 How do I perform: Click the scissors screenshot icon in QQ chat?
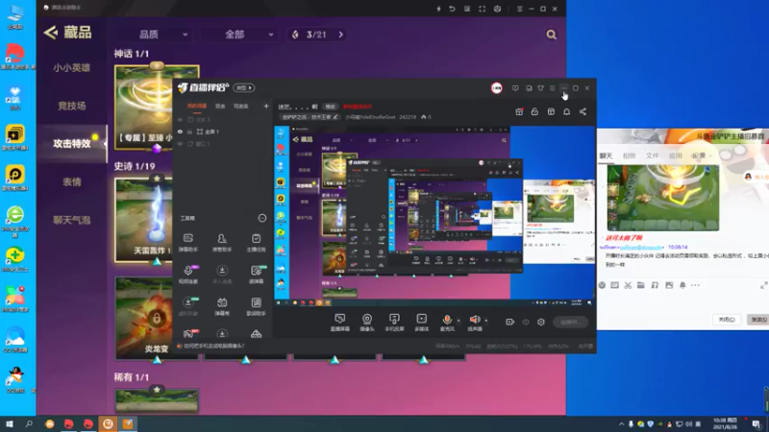(628, 285)
